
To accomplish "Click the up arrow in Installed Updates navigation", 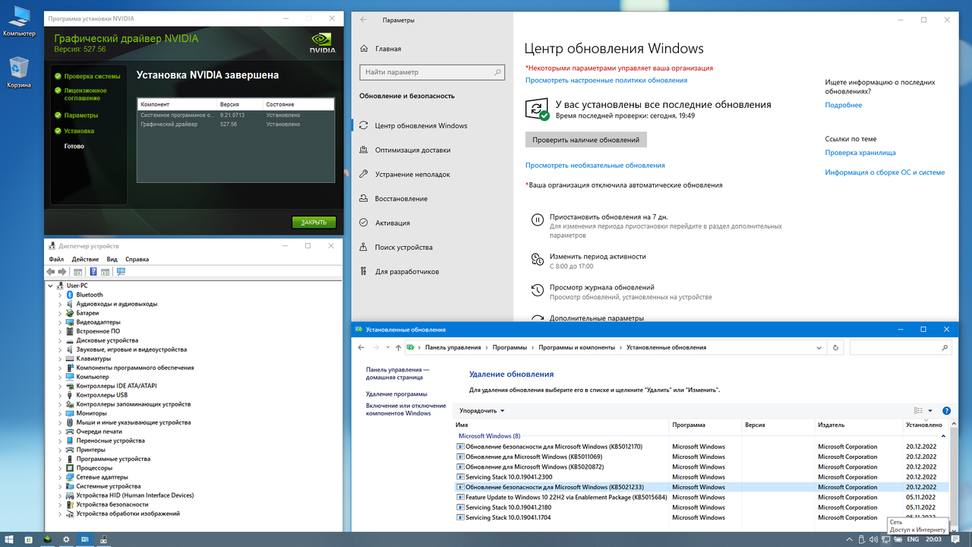I will pos(399,347).
